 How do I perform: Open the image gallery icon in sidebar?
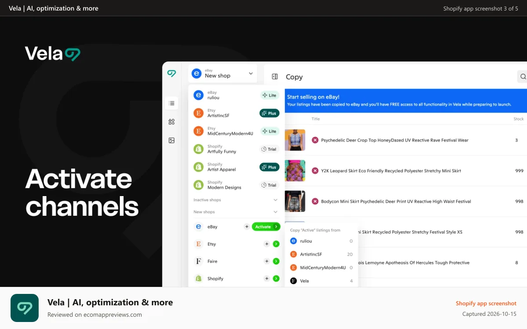[172, 140]
